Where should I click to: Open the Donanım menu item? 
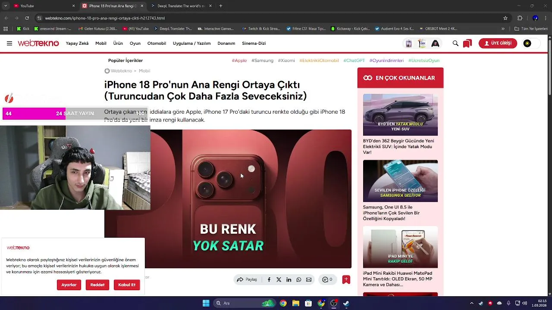[x=226, y=43]
